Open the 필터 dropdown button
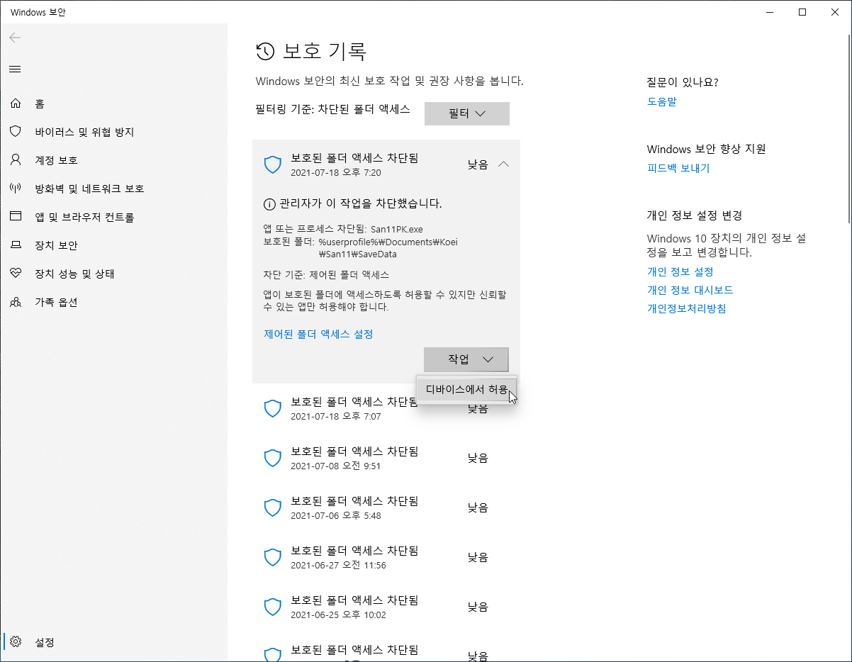 coord(466,113)
